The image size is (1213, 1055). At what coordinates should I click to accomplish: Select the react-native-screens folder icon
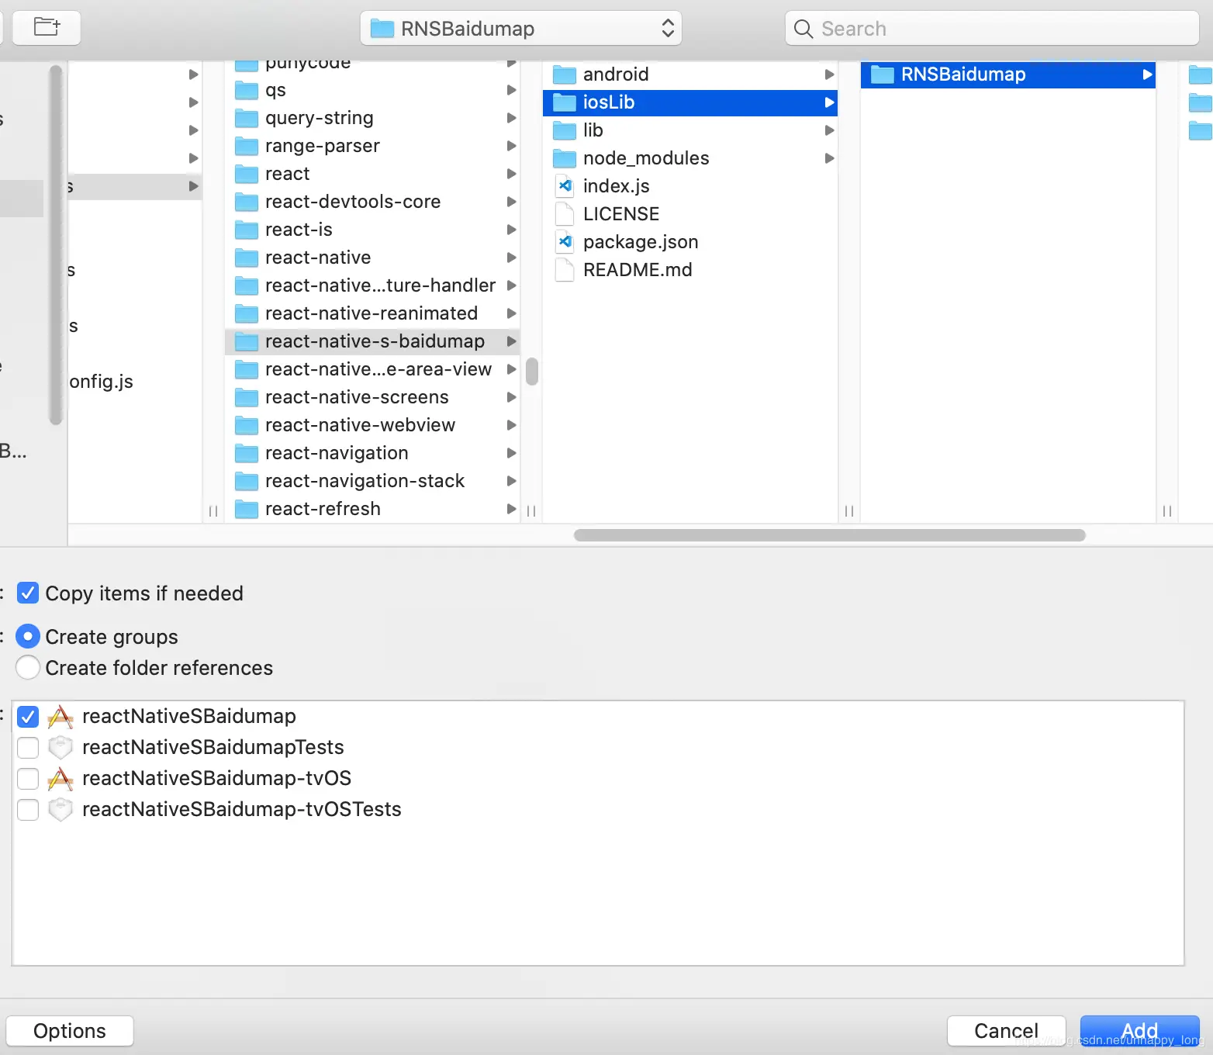click(x=247, y=397)
